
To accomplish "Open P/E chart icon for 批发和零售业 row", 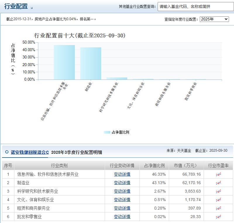I will point(218,217).
